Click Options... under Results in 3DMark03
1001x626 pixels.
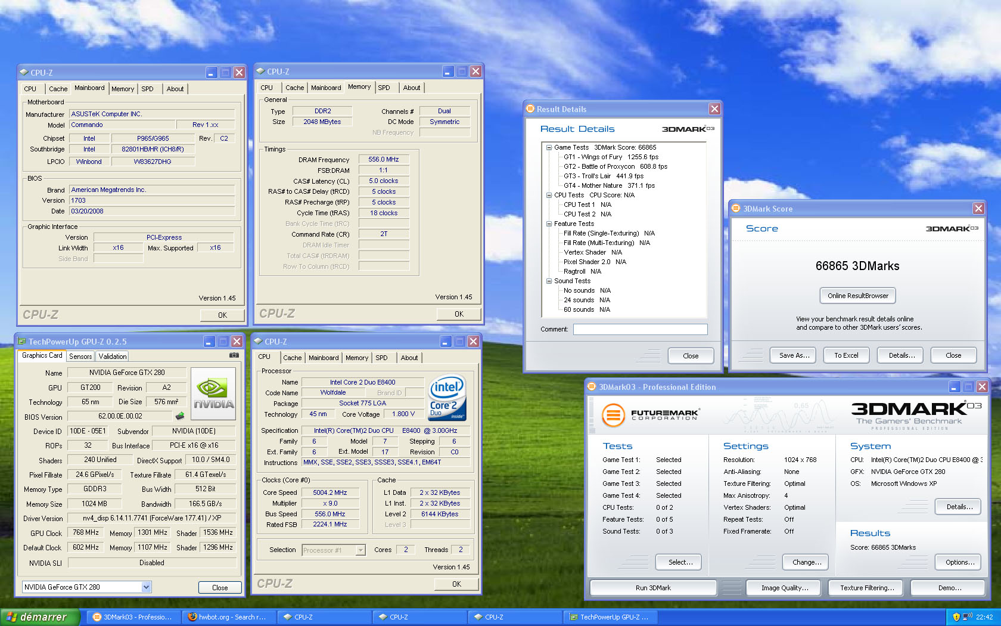pyautogui.click(x=958, y=562)
